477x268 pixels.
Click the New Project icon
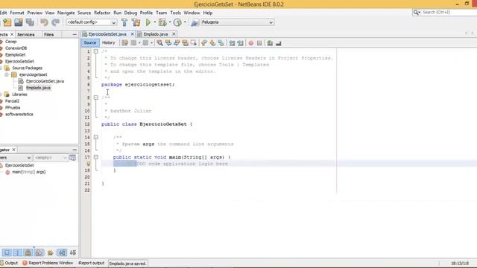[x=7, y=22]
